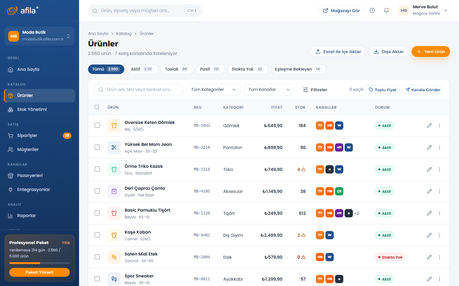The width and height of the screenshot is (459, 286).
Task: Focus the product name, SKU or barcode search
Action: tap(139, 90)
